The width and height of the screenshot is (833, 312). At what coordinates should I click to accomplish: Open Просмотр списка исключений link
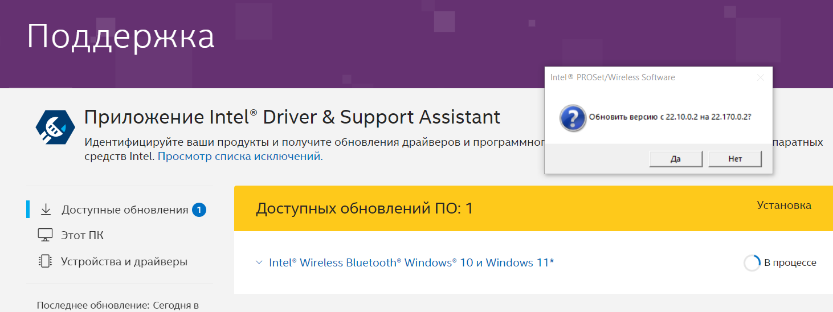click(x=240, y=156)
